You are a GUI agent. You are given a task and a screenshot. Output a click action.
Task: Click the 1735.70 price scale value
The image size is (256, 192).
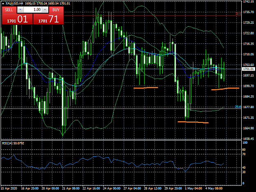(x=248, y=12)
